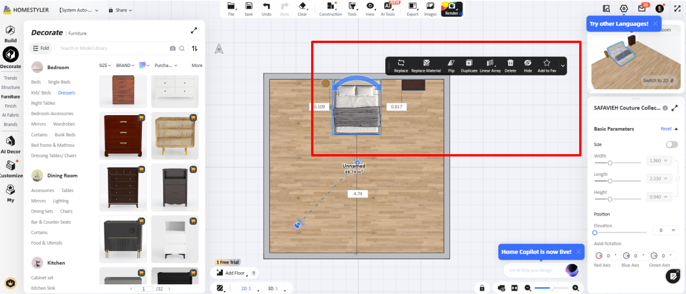Open the Linear Array tool
The height and width of the screenshot is (294, 686).
pyautogui.click(x=490, y=65)
